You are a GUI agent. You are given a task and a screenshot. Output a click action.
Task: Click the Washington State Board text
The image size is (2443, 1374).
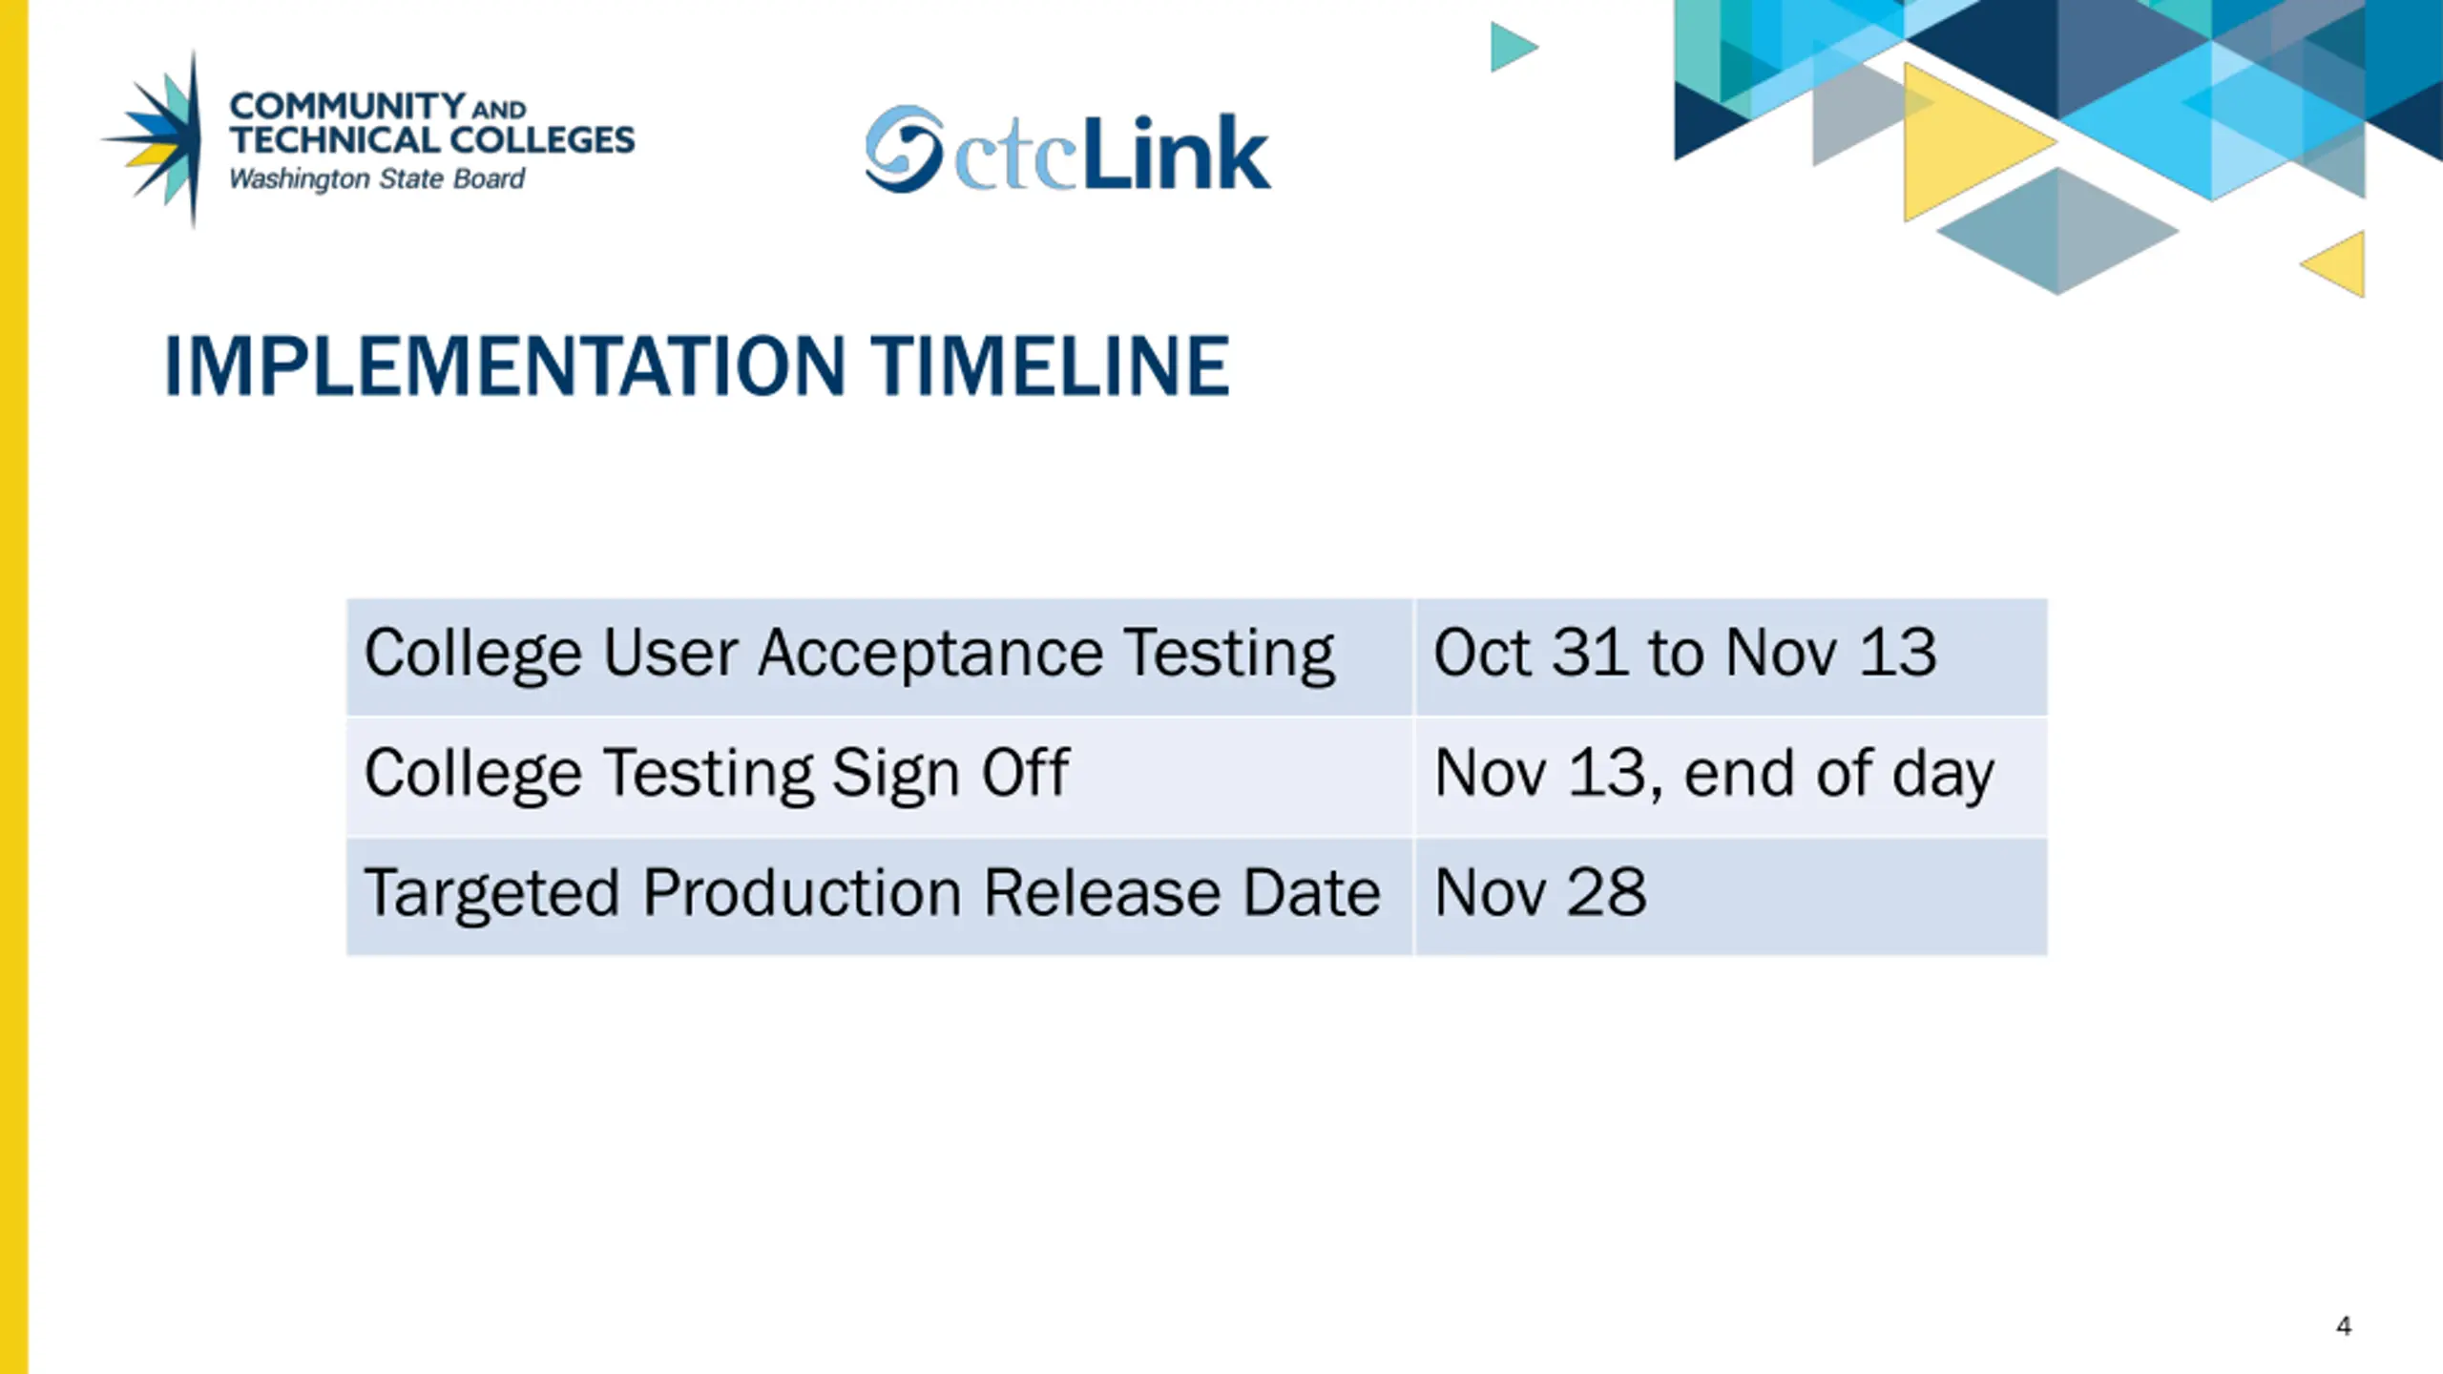[x=377, y=179]
